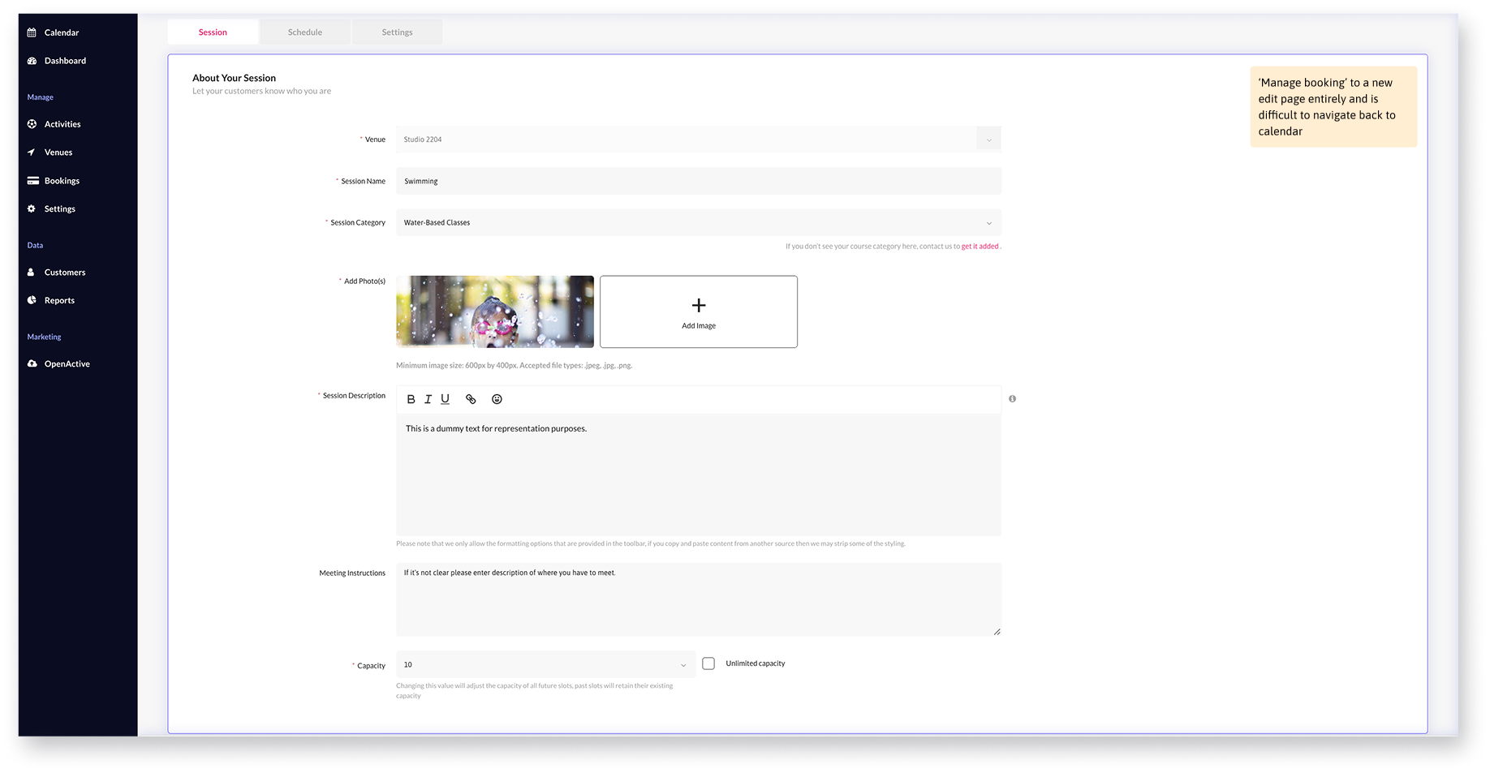Apply bold formatting in the description editor
Viewport: 1490px width, 773px height.
coord(411,398)
